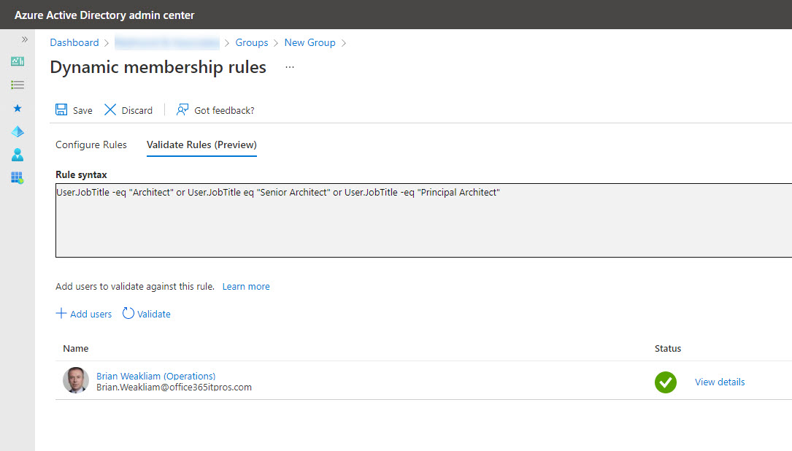792x451 pixels.
Task: Click the plus icon for Add users
Action: pos(61,313)
